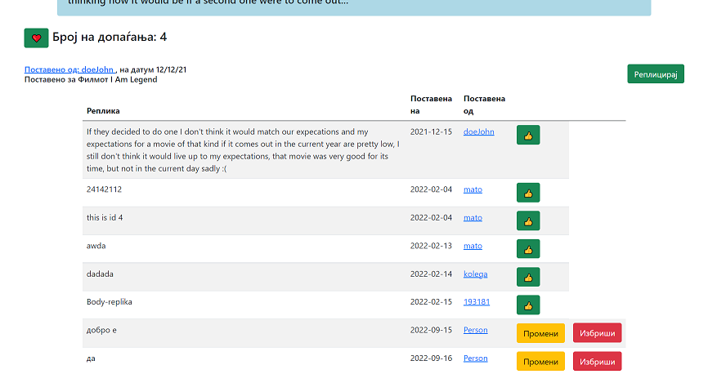The image size is (717, 374).
Task: Open the 193181 user link
Action: [x=476, y=302]
